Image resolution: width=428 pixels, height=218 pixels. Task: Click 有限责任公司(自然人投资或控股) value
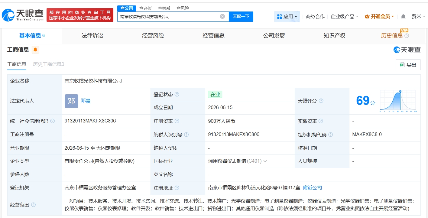point(99,161)
